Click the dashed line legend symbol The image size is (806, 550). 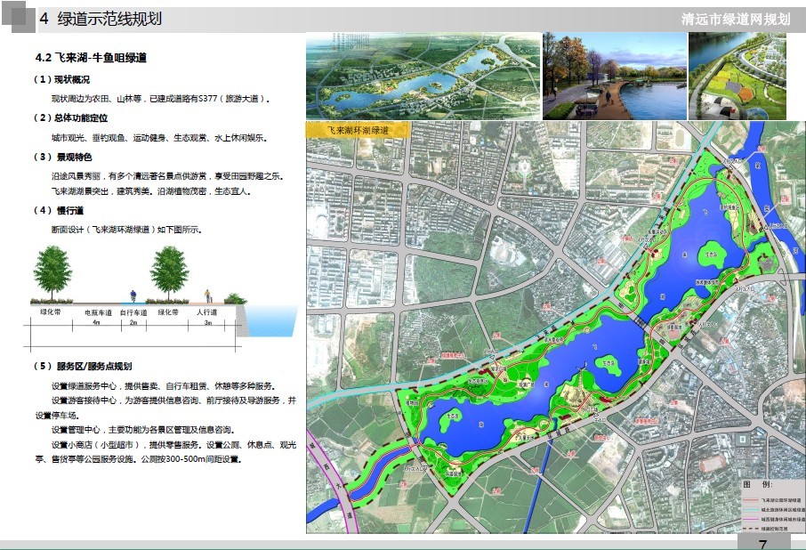(x=752, y=528)
